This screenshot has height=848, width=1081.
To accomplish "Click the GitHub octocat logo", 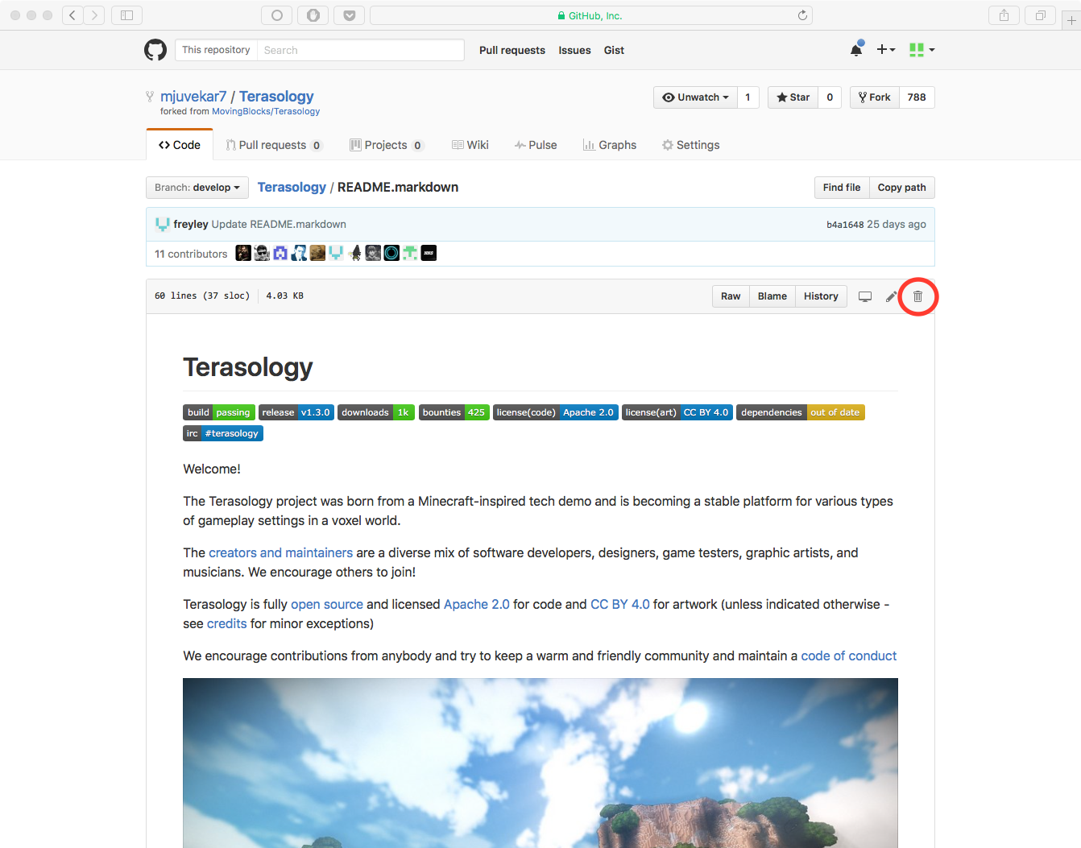I will (x=155, y=50).
